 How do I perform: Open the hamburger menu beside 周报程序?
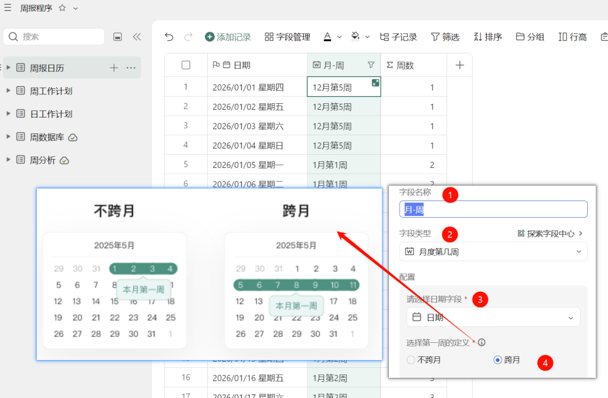7,8
